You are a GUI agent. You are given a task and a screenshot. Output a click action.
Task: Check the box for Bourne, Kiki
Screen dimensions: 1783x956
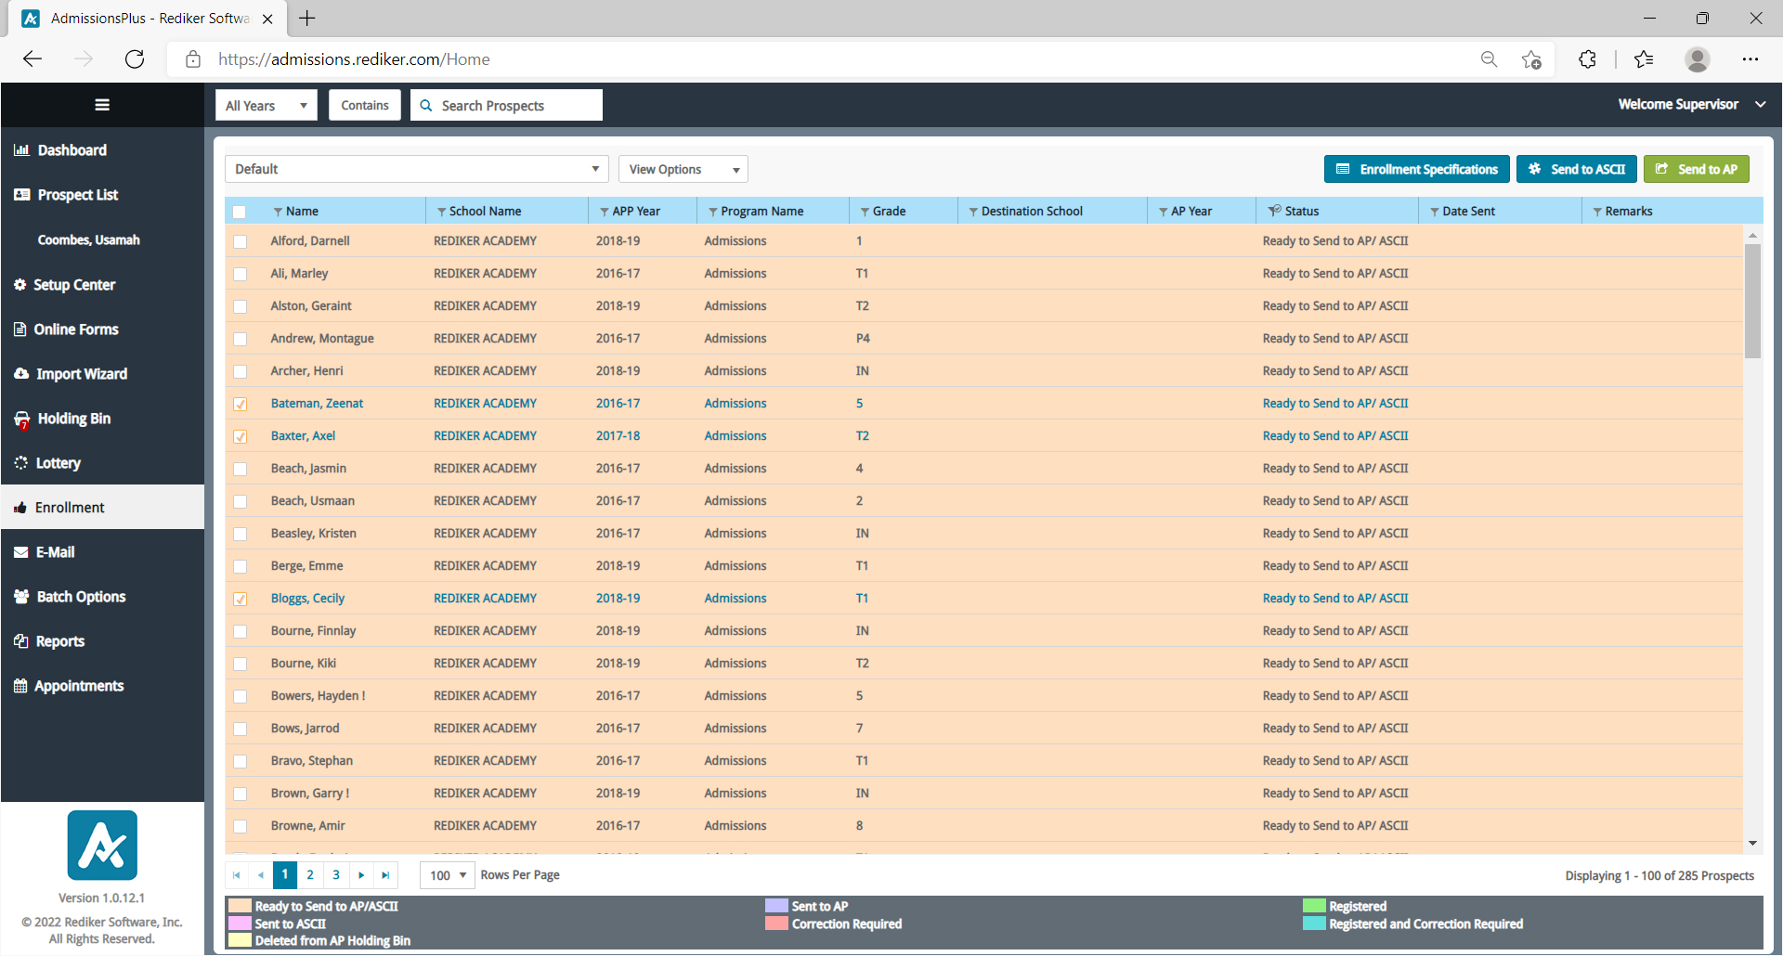(x=240, y=664)
